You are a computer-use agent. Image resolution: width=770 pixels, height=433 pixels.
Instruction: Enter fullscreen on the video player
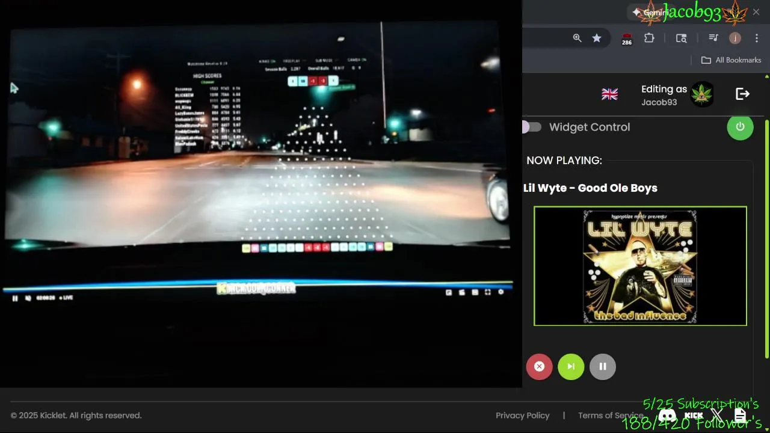point(488,293)
